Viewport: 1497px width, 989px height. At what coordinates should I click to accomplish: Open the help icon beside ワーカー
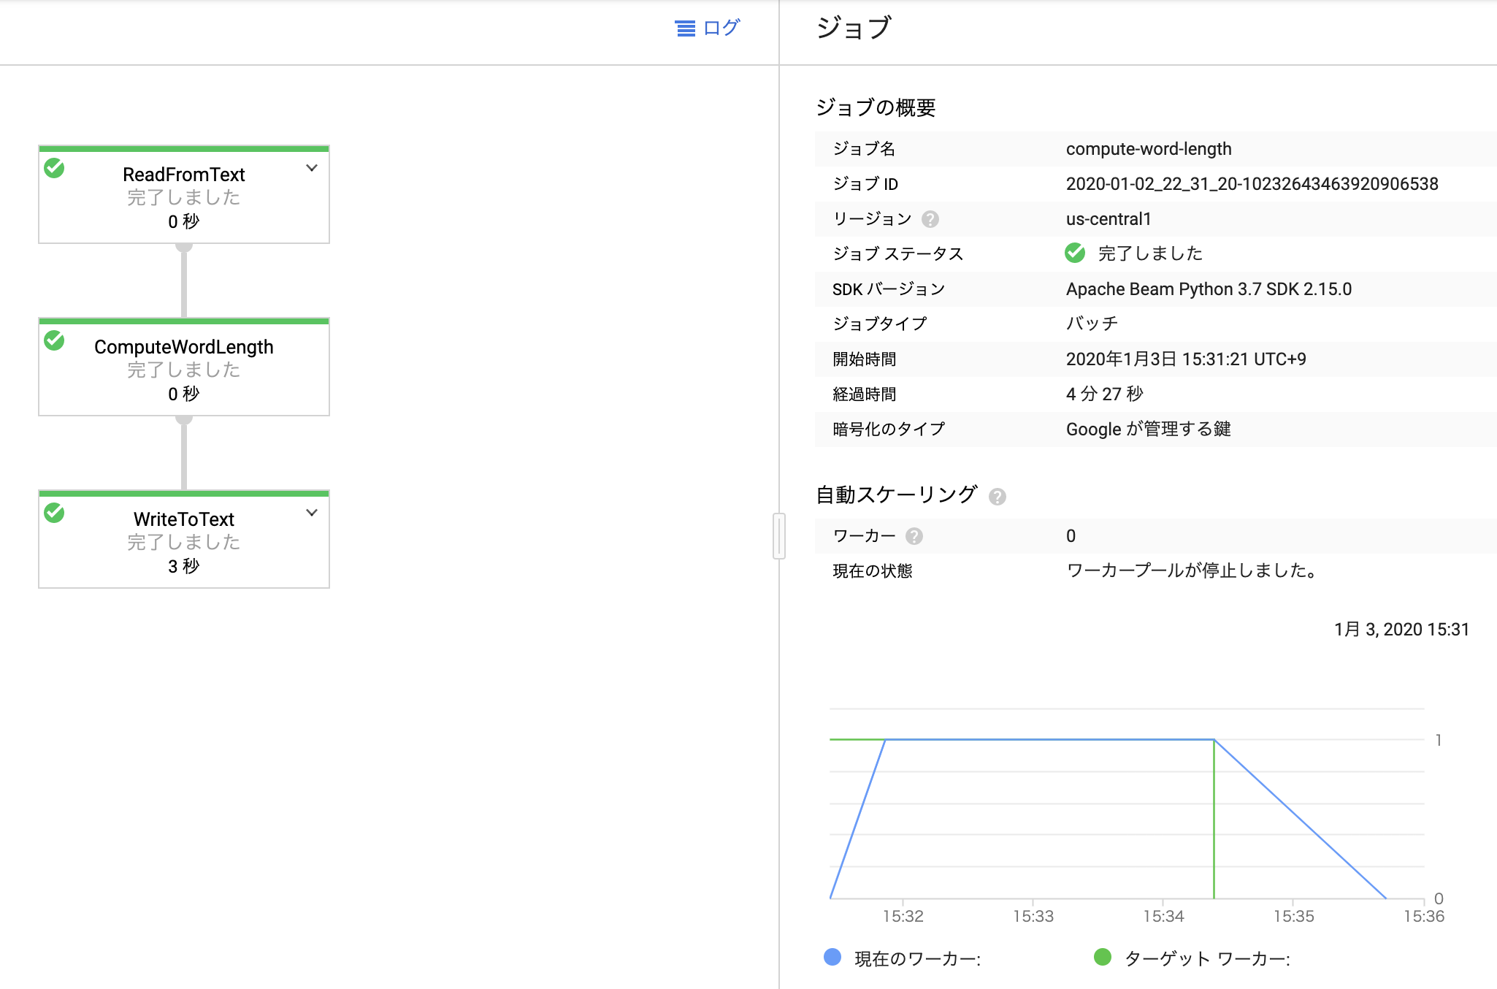913,535
